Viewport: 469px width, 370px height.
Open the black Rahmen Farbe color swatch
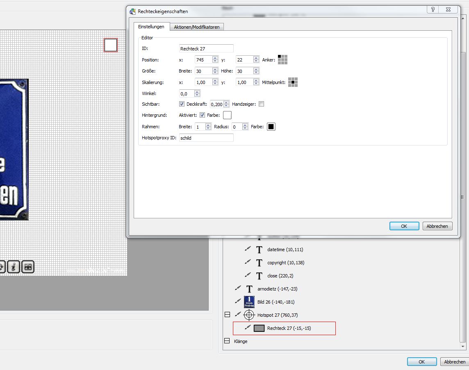(x=271, y=127)
